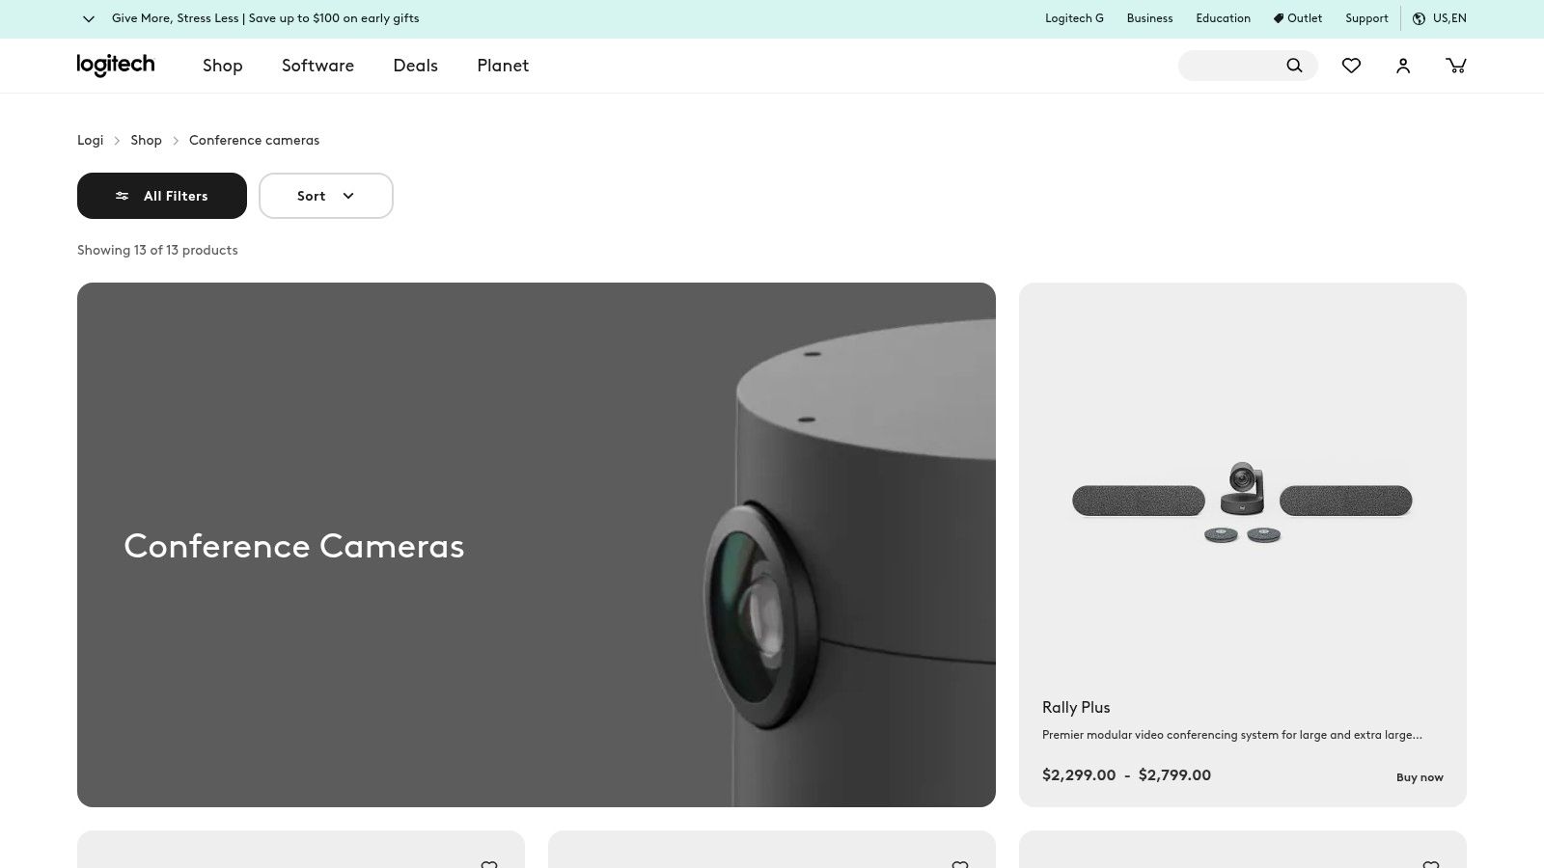Open the Planet menu
Viewport: 1544px width, 868px height.
(503, 66)
